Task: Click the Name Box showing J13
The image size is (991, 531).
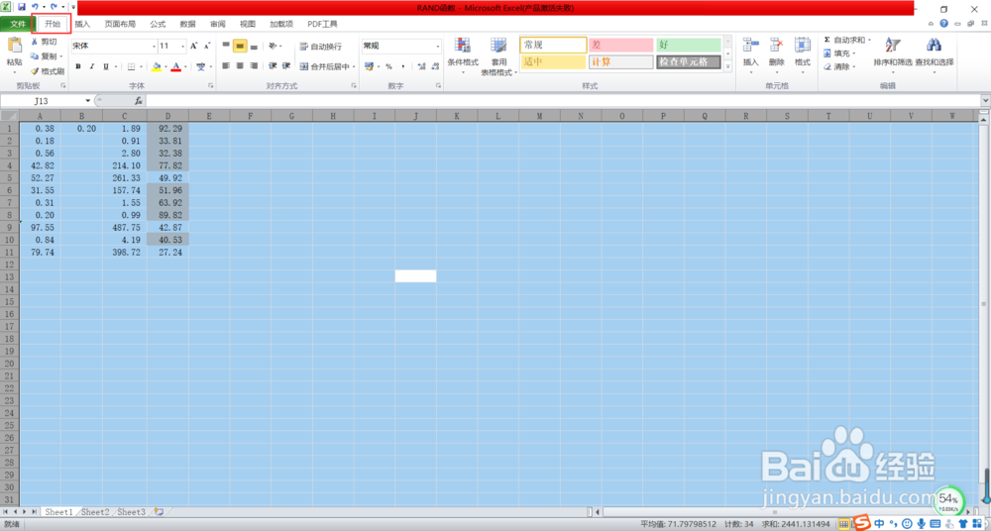Action: [42, 100]
